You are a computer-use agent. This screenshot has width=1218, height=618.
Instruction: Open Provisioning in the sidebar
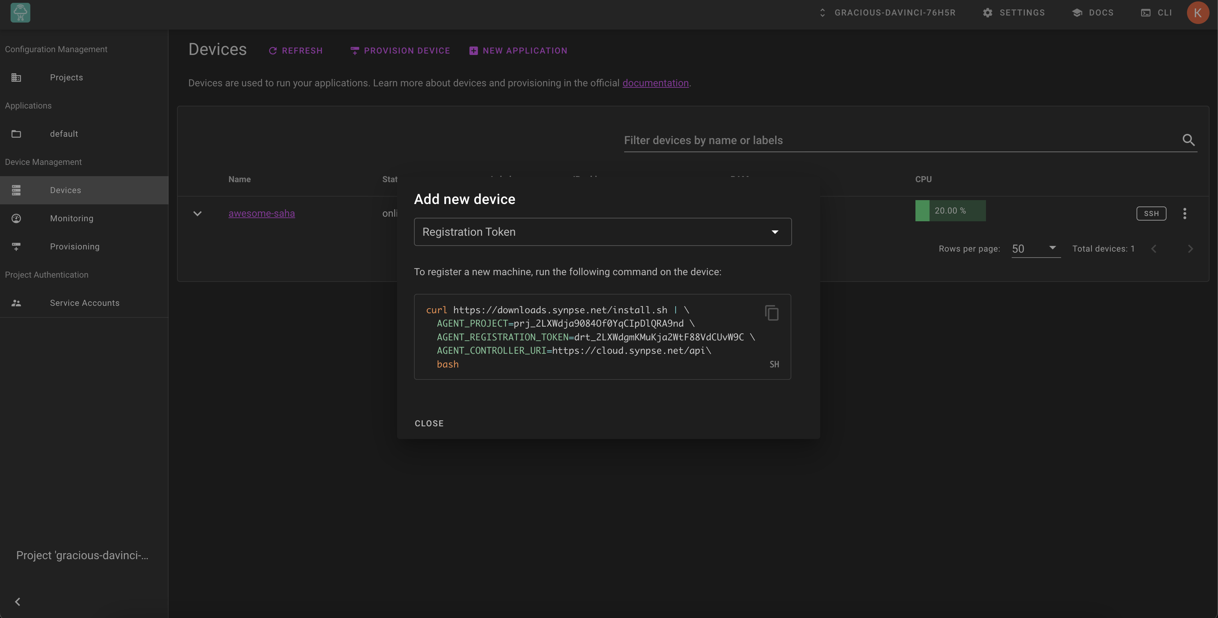[75, 247]
